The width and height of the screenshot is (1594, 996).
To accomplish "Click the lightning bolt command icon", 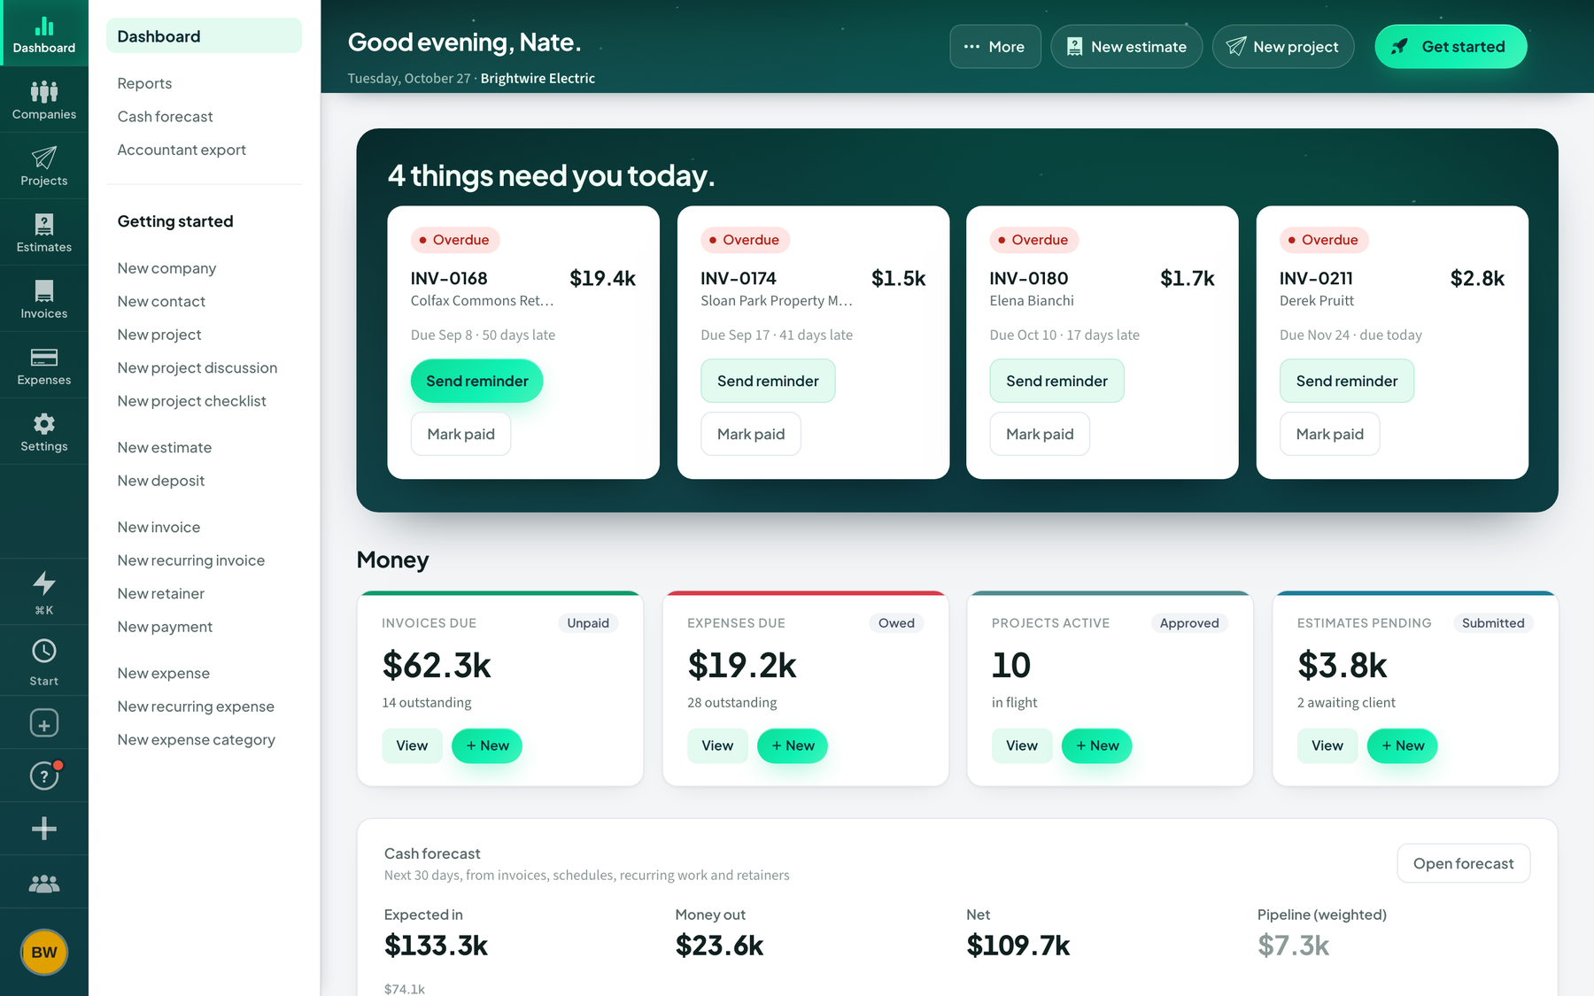I will click(x=43, y=591).
